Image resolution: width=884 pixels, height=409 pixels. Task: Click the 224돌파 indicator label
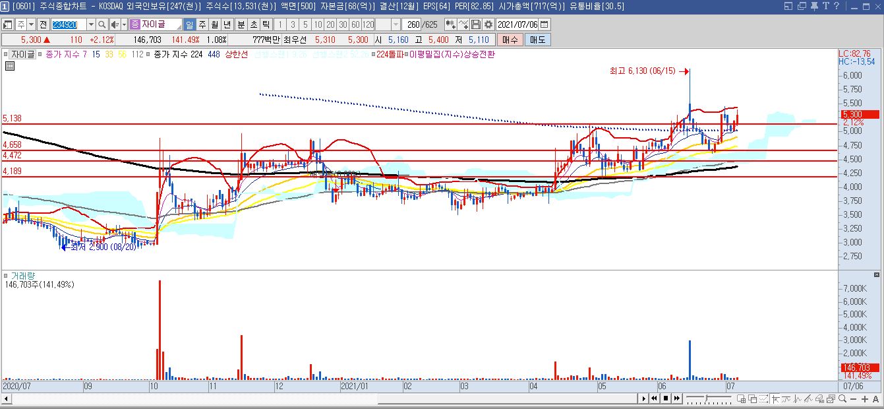click(x=389, y=55)
